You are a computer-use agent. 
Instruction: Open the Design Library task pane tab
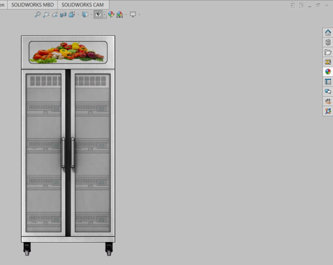pos(328,42)
